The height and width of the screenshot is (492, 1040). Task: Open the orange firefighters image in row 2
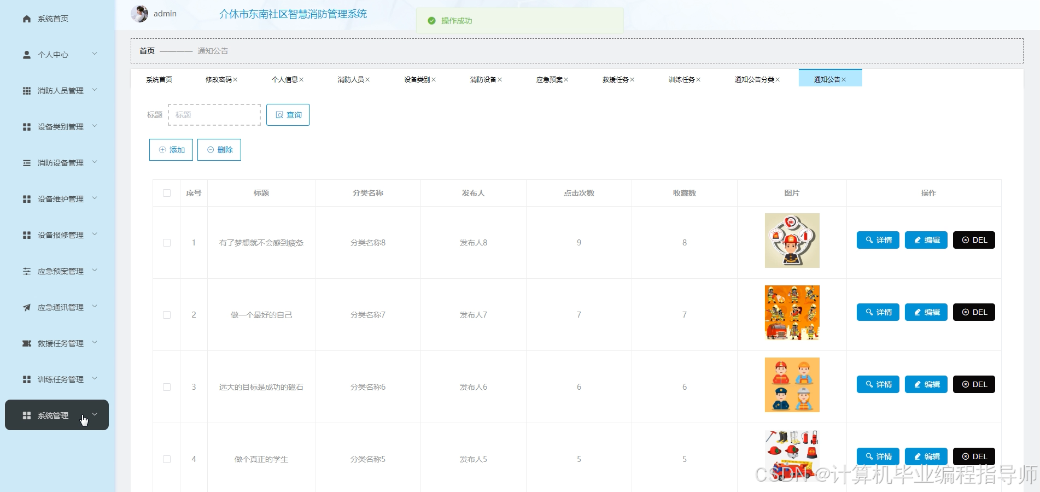pyautogui.click(x=792, y=313)
